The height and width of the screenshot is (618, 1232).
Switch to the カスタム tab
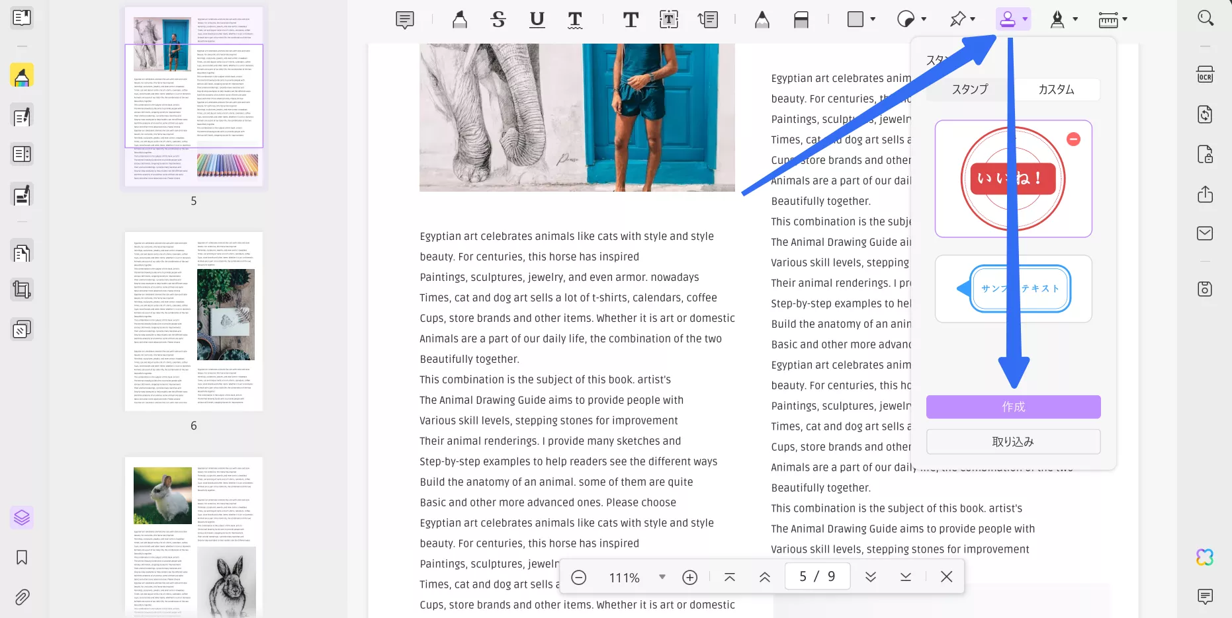tap(1056, 89)
